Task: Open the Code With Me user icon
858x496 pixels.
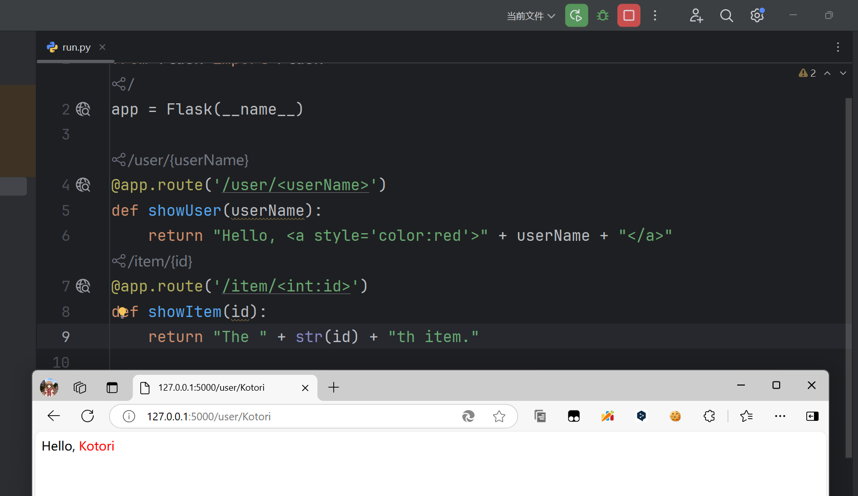Action: coord(696,16)
